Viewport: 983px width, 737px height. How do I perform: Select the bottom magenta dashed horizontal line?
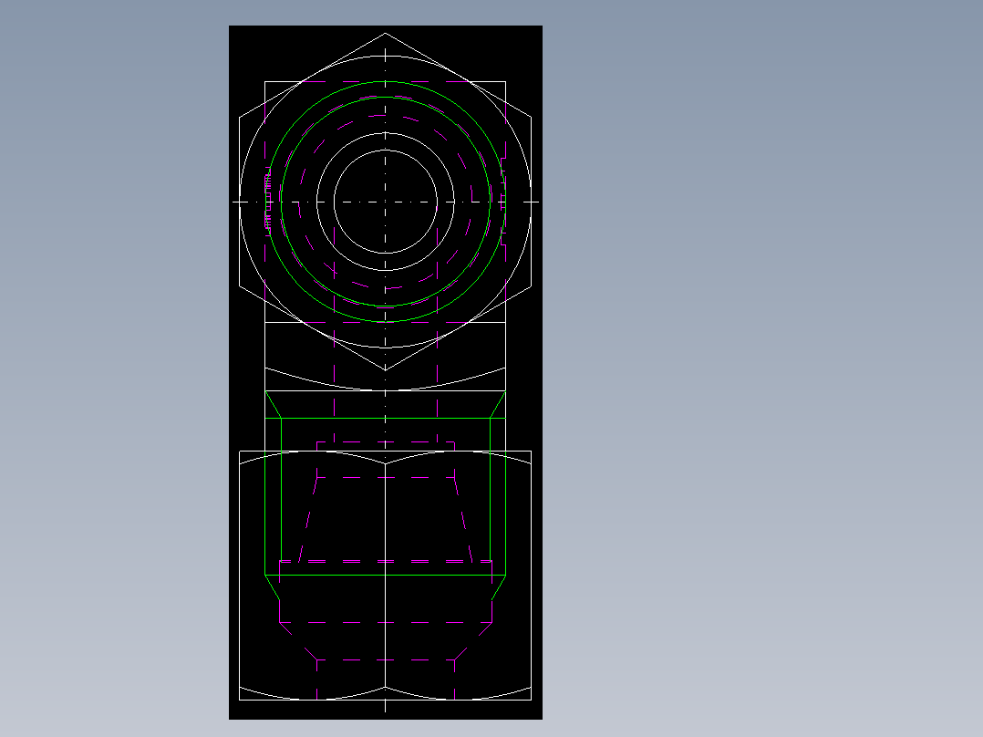pyautogui.click(x=386, y=659)
